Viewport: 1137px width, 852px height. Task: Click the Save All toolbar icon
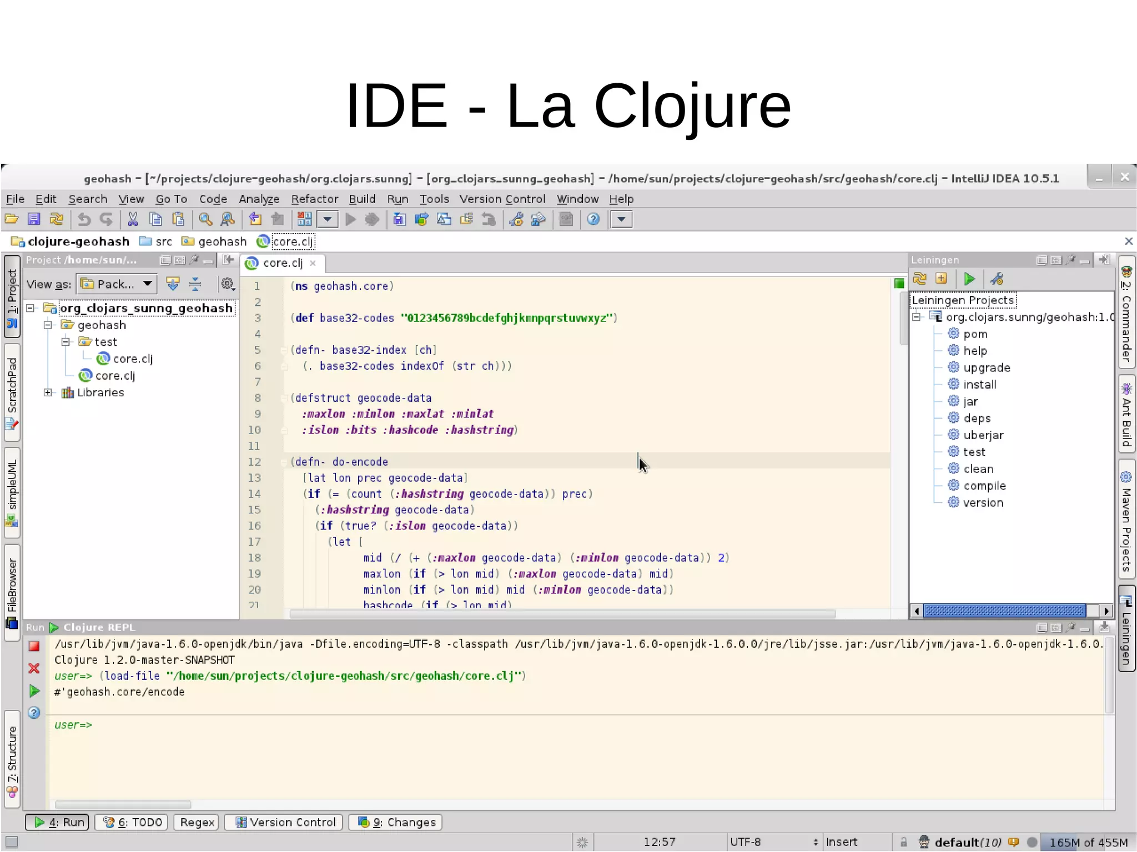[x=34, y=219]
